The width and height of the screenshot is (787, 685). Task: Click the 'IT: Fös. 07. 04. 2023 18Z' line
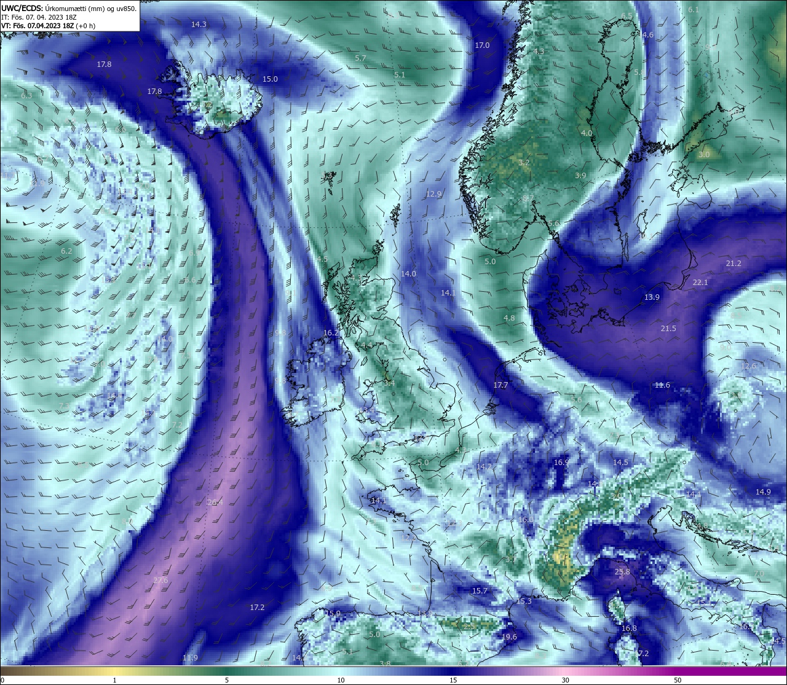coord(39,17)
